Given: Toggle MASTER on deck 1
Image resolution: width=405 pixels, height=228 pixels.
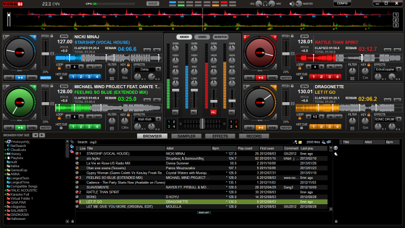Looking at the screenshot, I should pos(46,78).
